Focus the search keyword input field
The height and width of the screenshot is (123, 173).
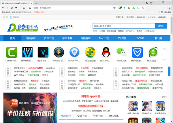124,26
